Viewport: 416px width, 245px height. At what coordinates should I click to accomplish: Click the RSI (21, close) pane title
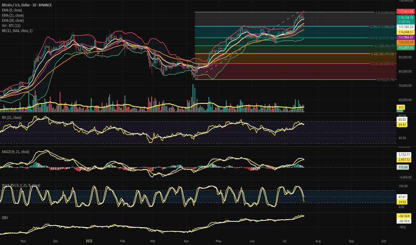(x=12, y=118)
